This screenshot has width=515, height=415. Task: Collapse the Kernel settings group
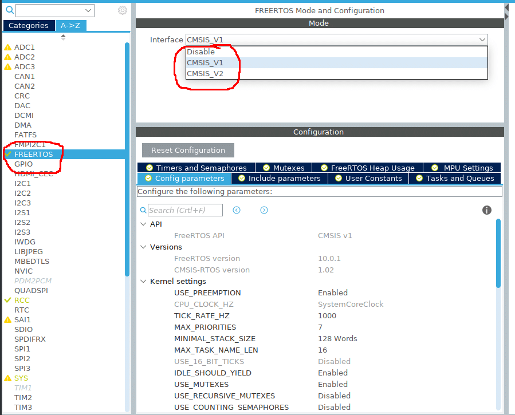143,281
